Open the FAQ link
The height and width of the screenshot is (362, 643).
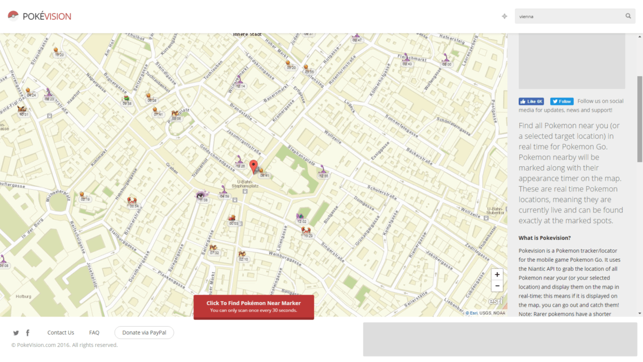pos(94,333)
